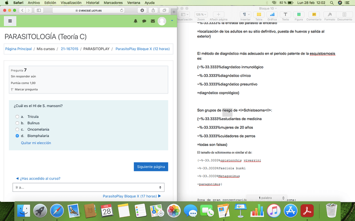355x221 pixels.
Task: Launch Keynote from the Dock
Action: [240, 211]
